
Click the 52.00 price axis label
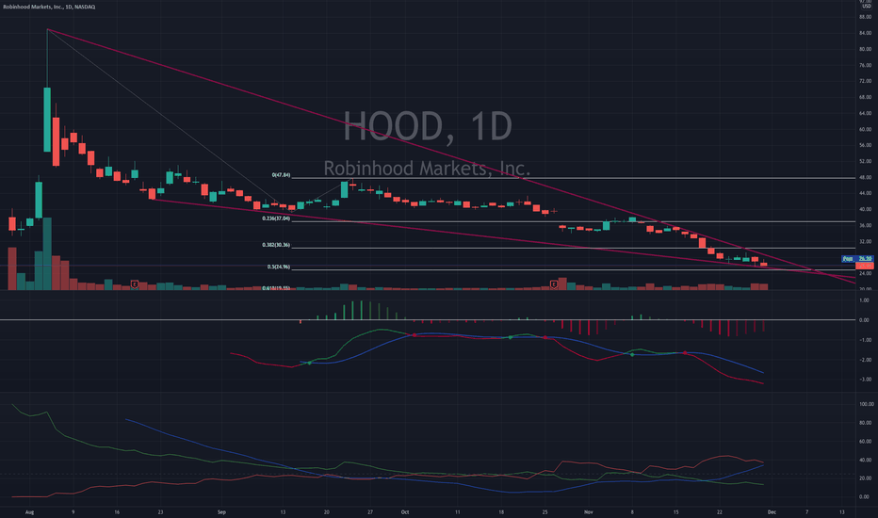point(865,161)
